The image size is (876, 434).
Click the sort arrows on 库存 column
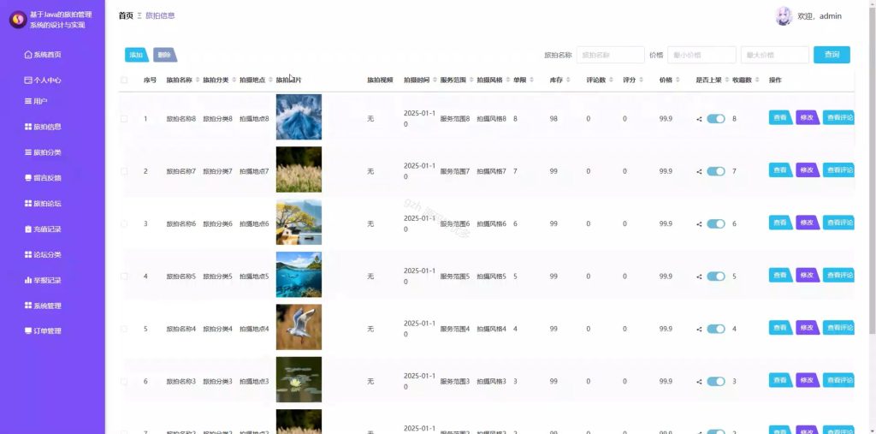tap(568, 80)
